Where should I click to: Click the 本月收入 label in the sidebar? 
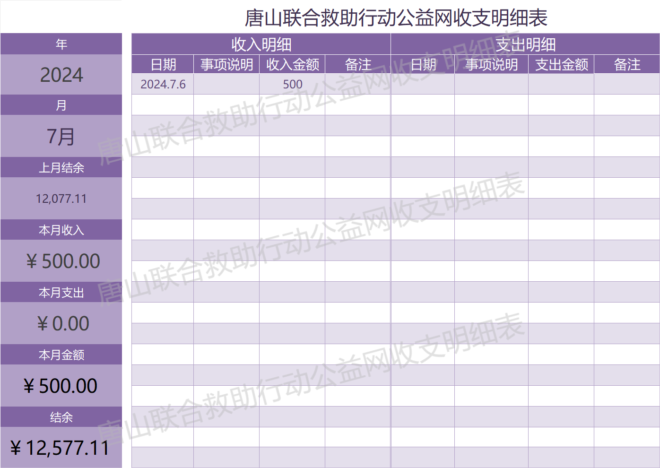61,230
